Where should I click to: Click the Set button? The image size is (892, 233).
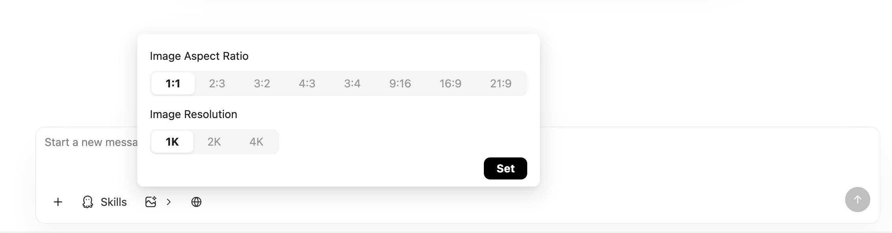(505, 168)
